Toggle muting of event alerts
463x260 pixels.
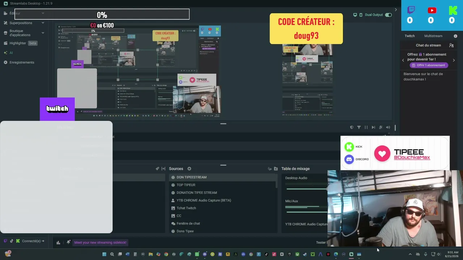tap(381, 127)
